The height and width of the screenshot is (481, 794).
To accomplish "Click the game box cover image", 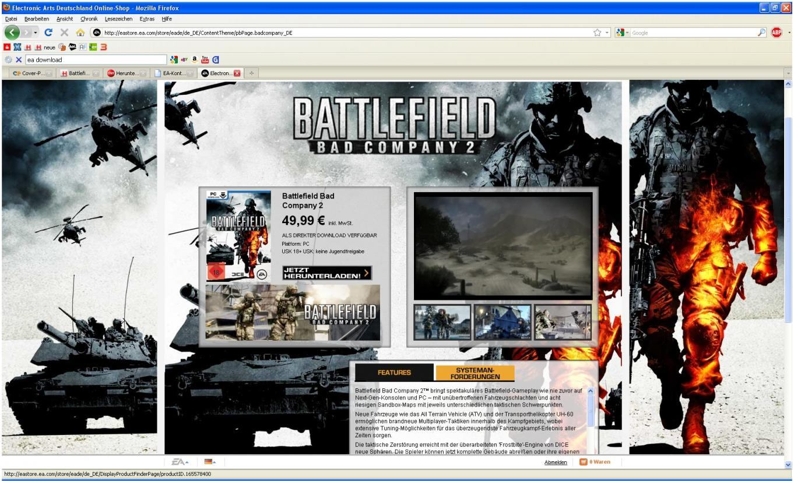I will (239, 236).
